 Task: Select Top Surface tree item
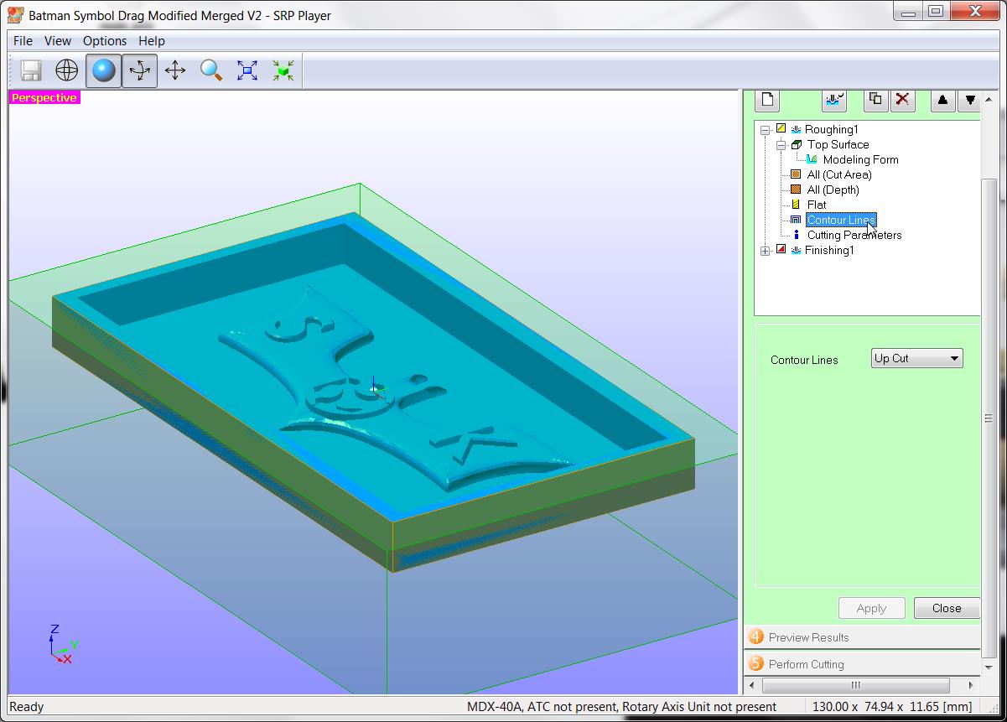click(838, 144)
